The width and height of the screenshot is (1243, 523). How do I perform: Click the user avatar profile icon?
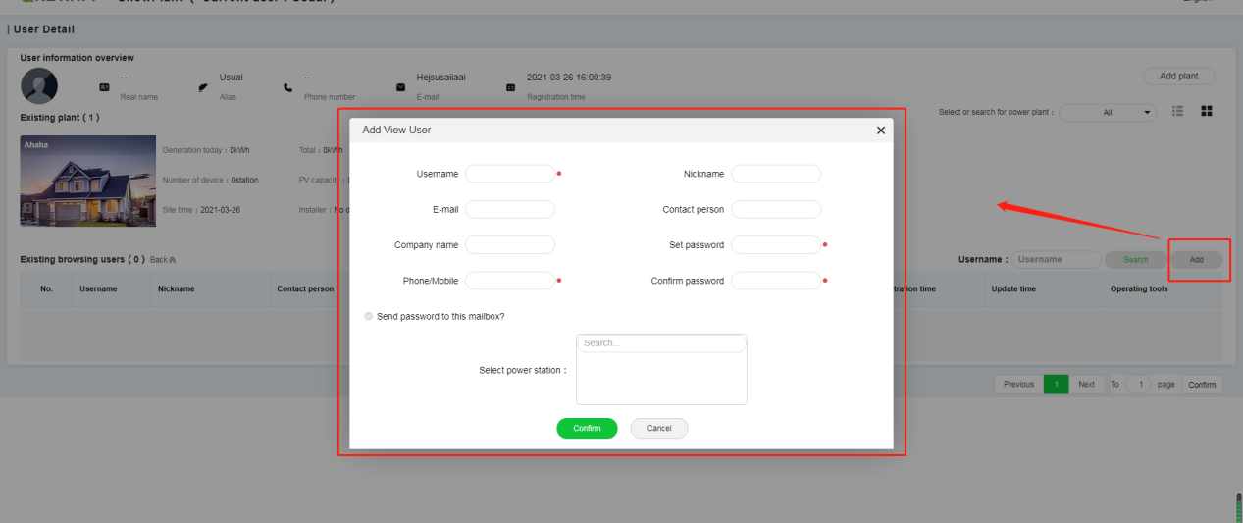39,86
